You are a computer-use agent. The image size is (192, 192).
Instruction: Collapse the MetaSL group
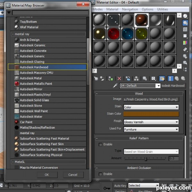click(x=13, y=162)
